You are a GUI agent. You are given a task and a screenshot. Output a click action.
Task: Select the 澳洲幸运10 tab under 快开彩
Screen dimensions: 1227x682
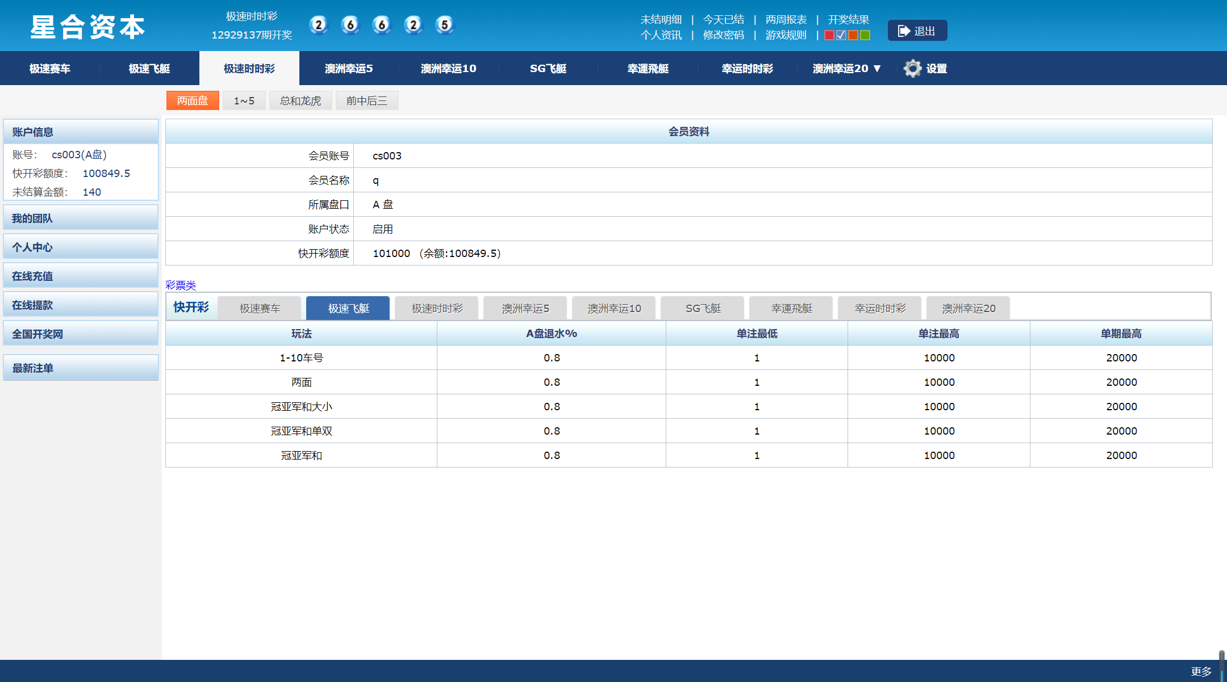coord(614,308)
